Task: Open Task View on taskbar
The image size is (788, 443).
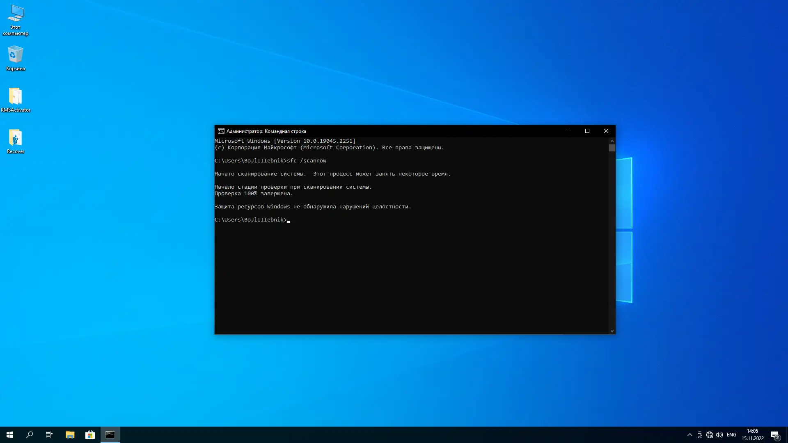Action: tap(49, 435)
